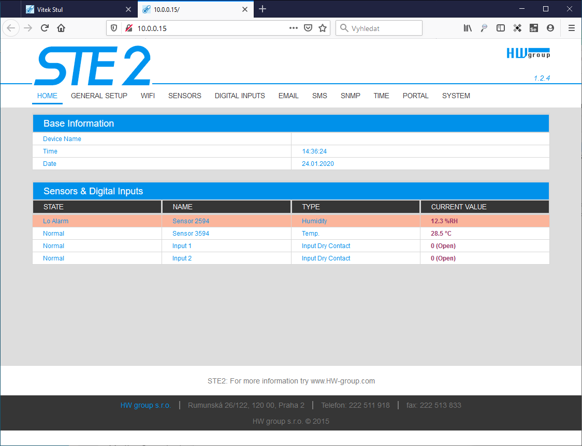
Task: Go to the PORTAL page
Action: (416, 96)
